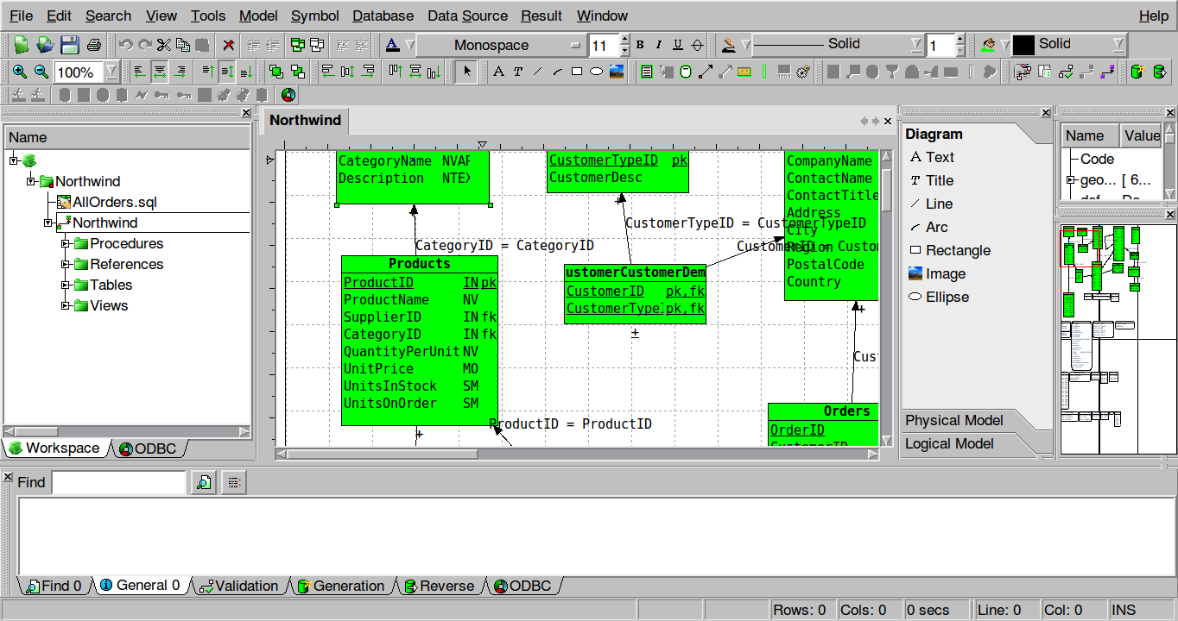The width and height of the screenshot is (1178, 621).
Task: Click the yellow ruler toolbar icon
Action: [744, 72]
